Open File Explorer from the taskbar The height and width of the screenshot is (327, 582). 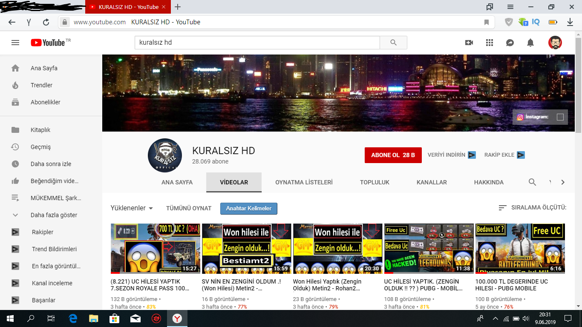click(94, 318)
